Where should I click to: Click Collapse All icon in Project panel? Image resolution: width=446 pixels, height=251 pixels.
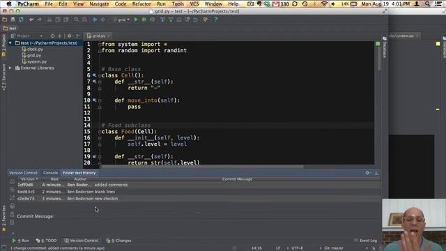pyautogui.click(x=59, y=36)
